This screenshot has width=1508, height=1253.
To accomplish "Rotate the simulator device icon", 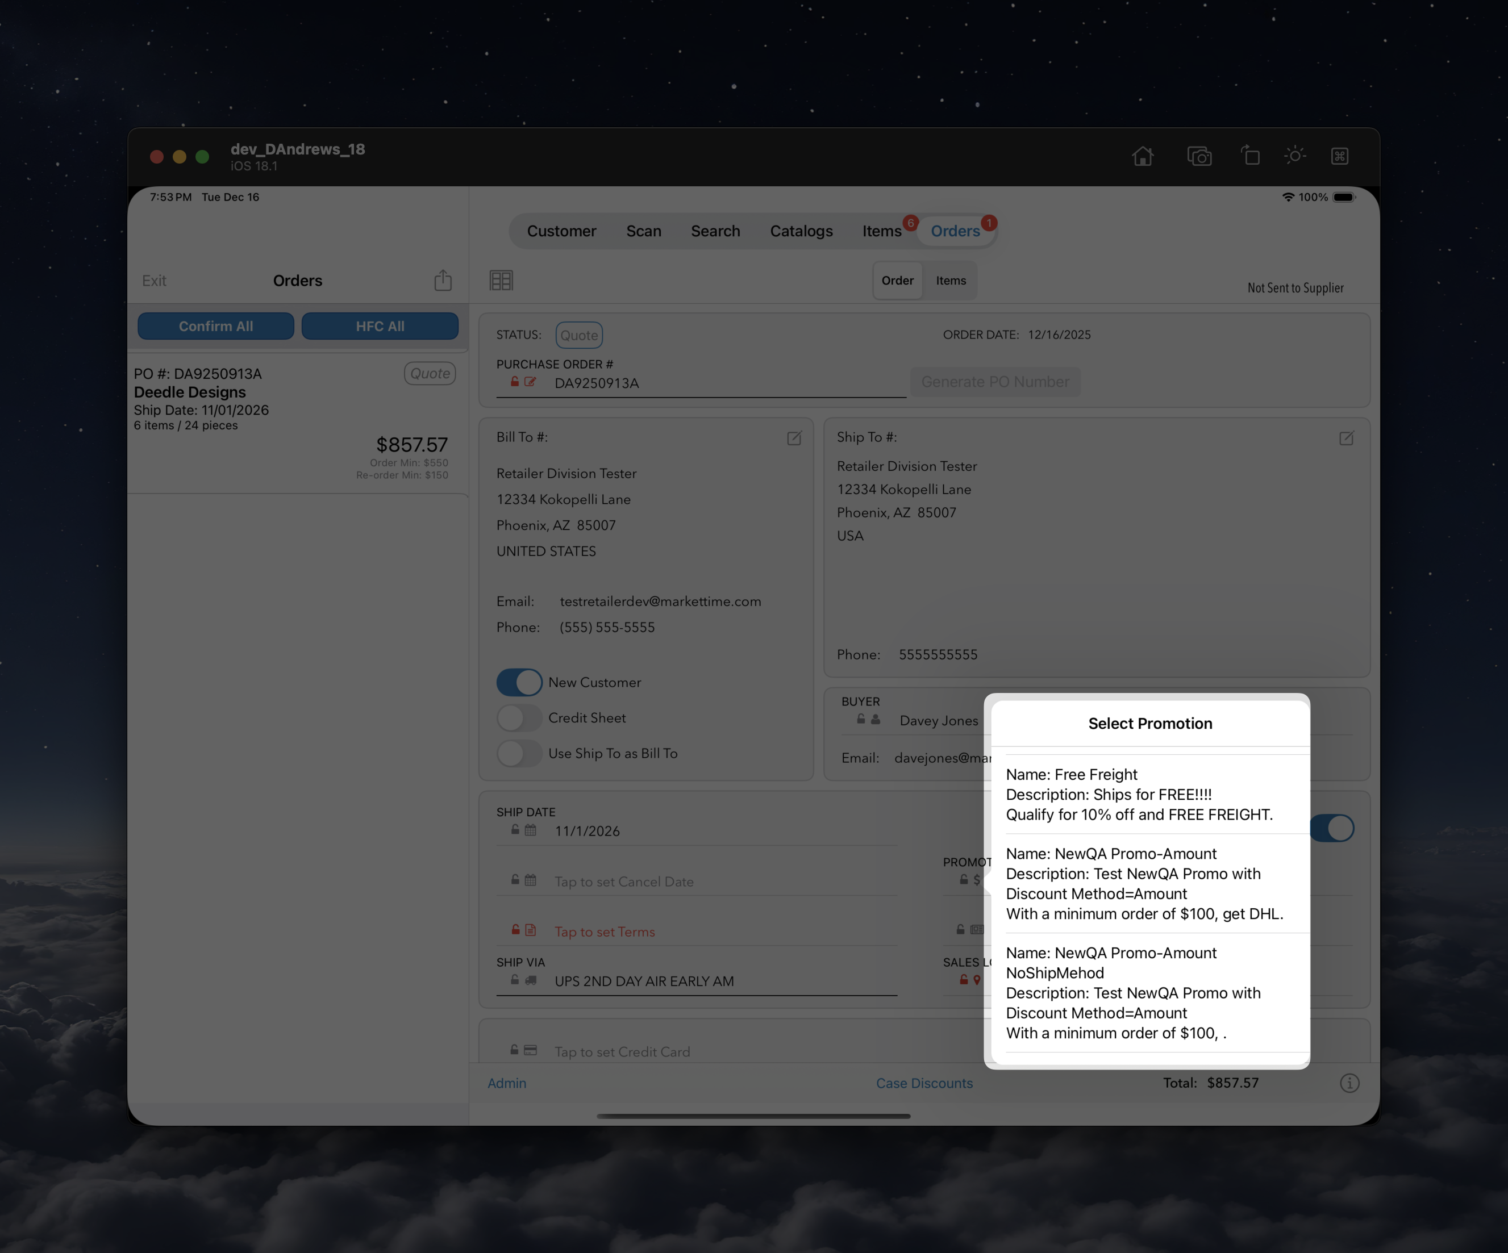I will (x=1250, y=155).
